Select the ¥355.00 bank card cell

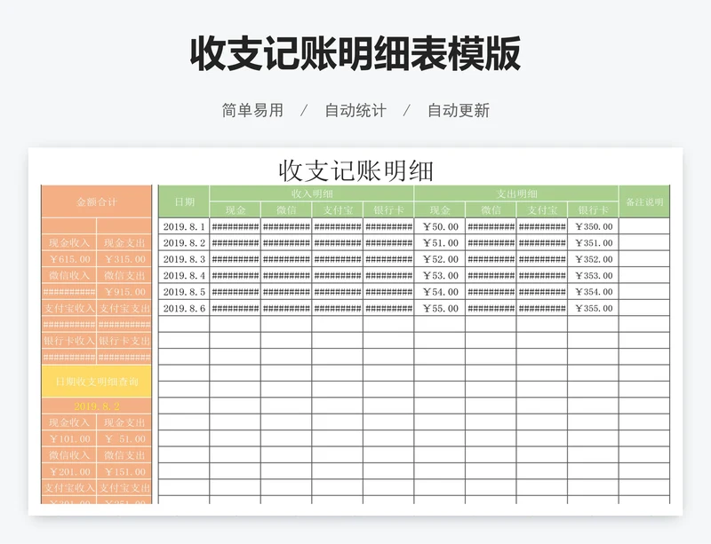pyautogui.click(x=593, y=308)
